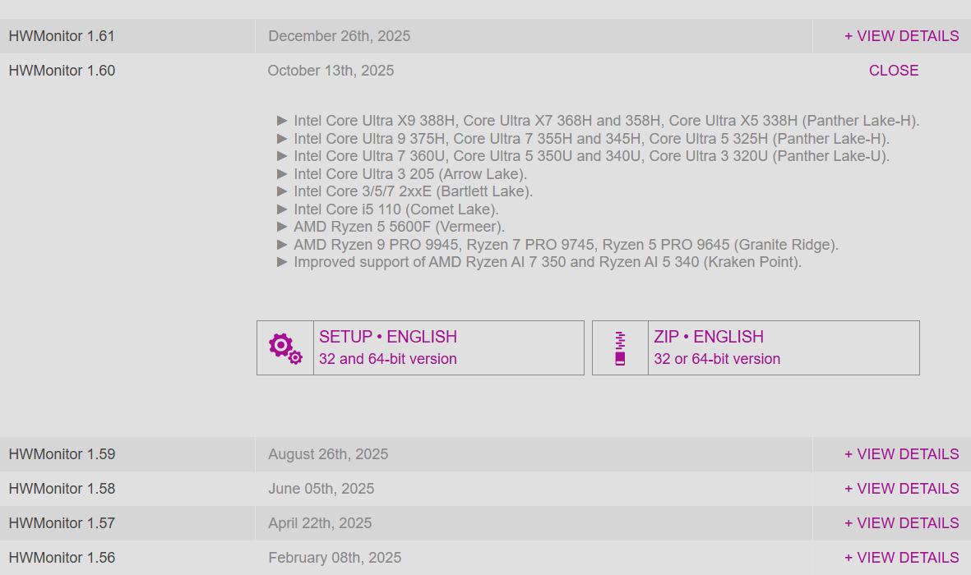Click the December 26th, 2025 date
Image resolution: width=971 pixels, height=575 pixels.
(x=340, y=36)
